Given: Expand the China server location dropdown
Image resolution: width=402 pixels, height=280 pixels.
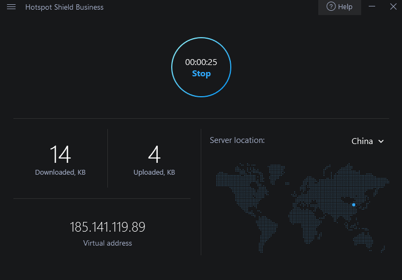Looking at the screenshot, I should [368, 141].
